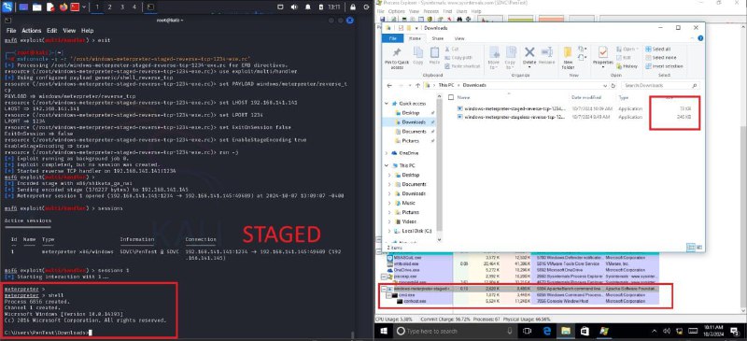Click the lock screen icon in Kali panel

point(353,7)
